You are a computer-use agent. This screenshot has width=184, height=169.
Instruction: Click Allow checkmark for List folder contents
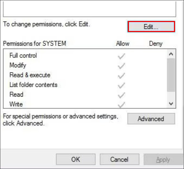click(x=121, y=85)
